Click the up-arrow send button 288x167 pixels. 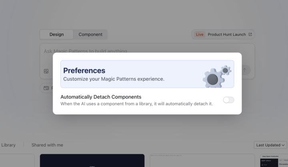coord(245,70)
